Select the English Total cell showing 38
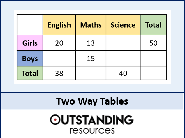Image resolution: width=185 pixels, height=138 pixels. (x=59, y=73)
